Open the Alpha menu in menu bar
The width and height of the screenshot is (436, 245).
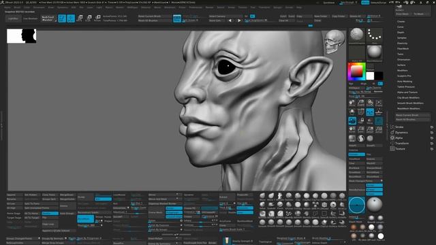[x=7, y=7]
